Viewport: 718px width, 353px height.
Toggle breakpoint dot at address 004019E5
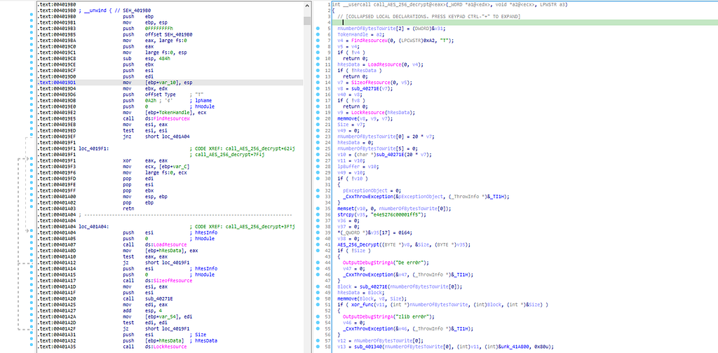[31, 117]
